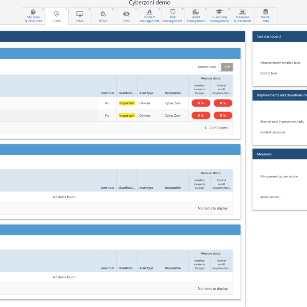Click the My tasks & resources clipboard icon
This screenshot has height=307, width=307.
coord(33,12)
